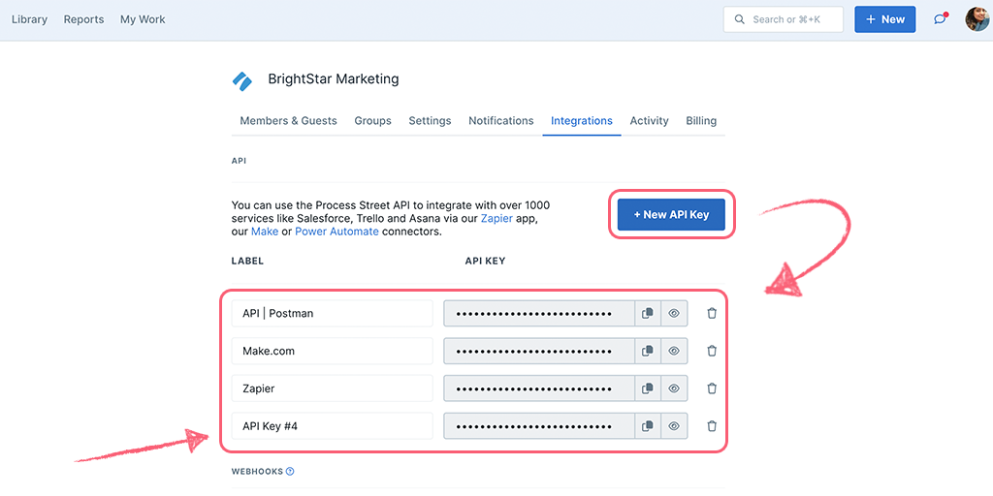Click the masked API Key #4 field
Screen dimensions: 993x496
[539, 426]
